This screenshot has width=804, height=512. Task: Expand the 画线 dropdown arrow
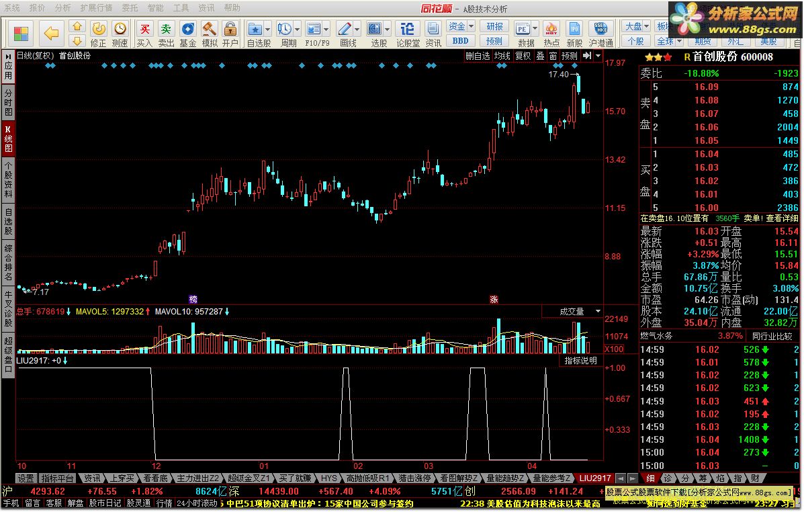point(357,30)
